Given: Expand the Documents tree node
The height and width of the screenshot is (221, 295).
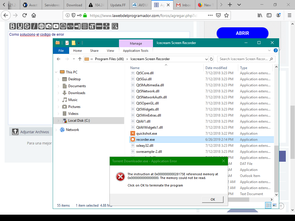Looking at the screenshot, I should tap(58, 86).
